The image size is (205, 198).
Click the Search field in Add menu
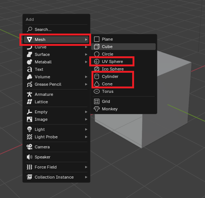56,29
